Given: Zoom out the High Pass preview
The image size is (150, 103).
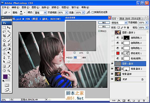Looking at the screenshot, I should (74, 53).
